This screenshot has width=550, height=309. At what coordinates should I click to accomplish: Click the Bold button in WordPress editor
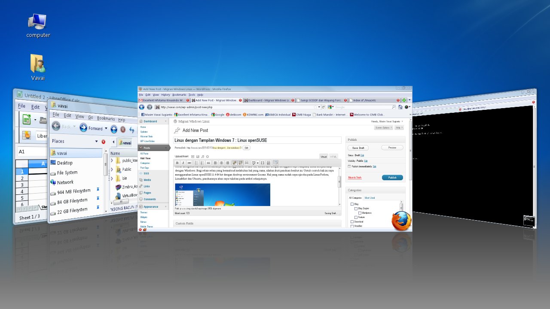coord(177,163)
